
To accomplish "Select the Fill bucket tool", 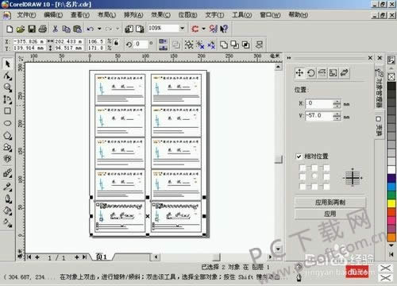I will [7, 211].
